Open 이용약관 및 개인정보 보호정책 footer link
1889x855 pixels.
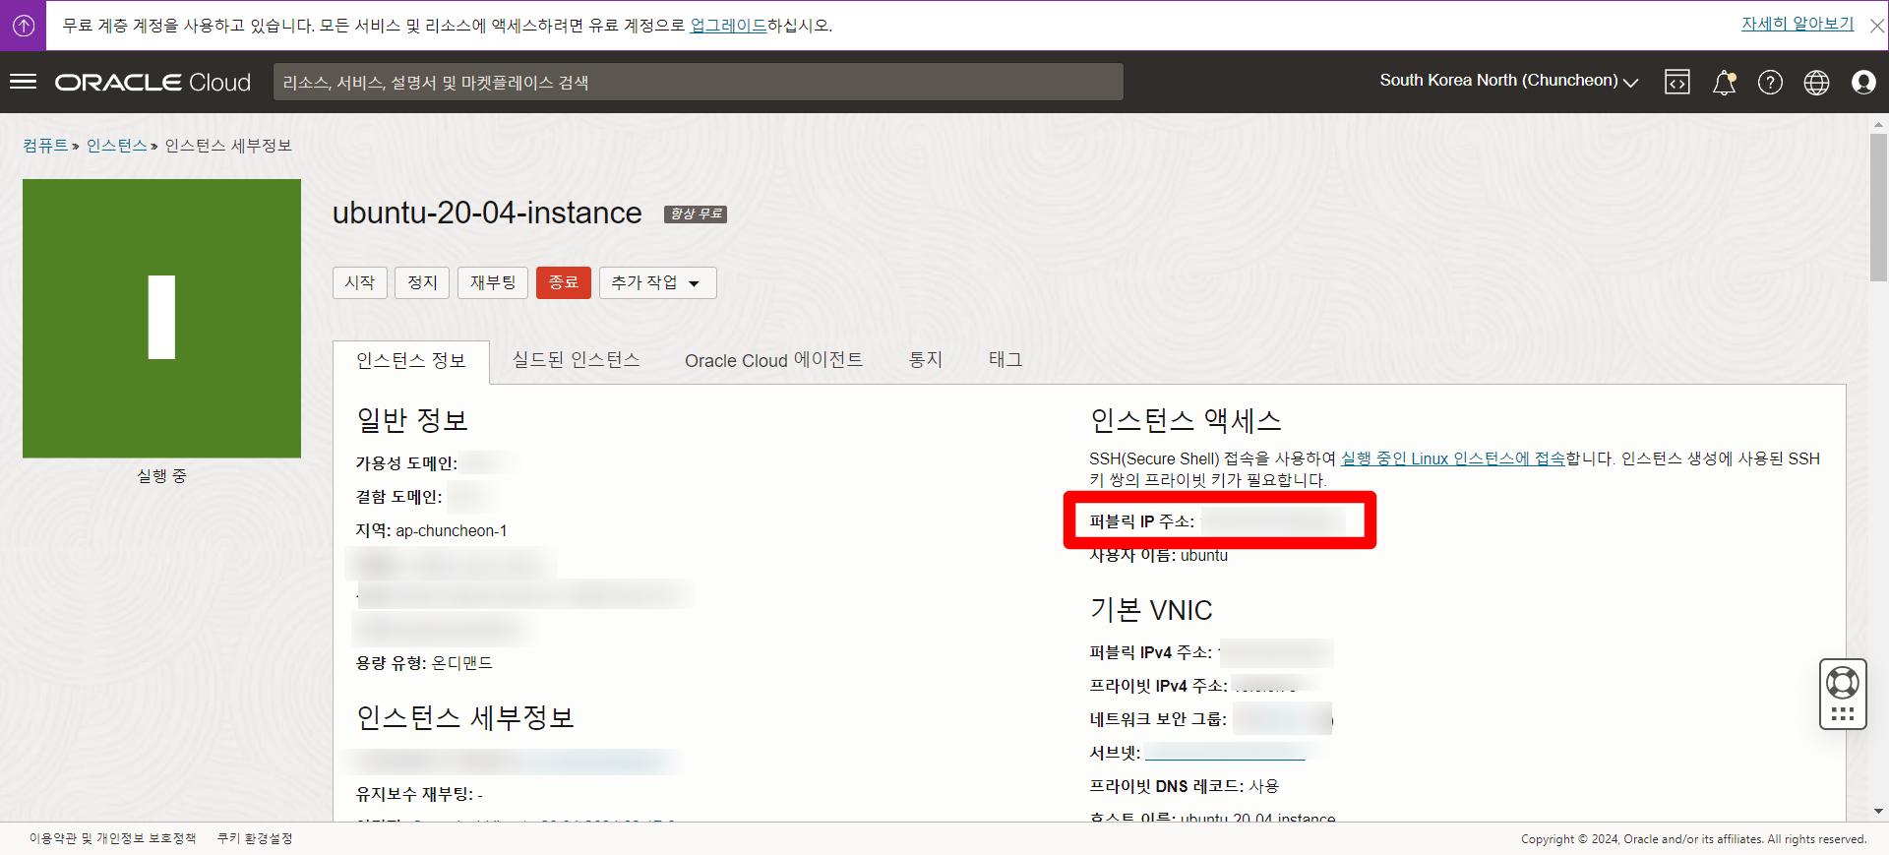[x=112, y=838]
